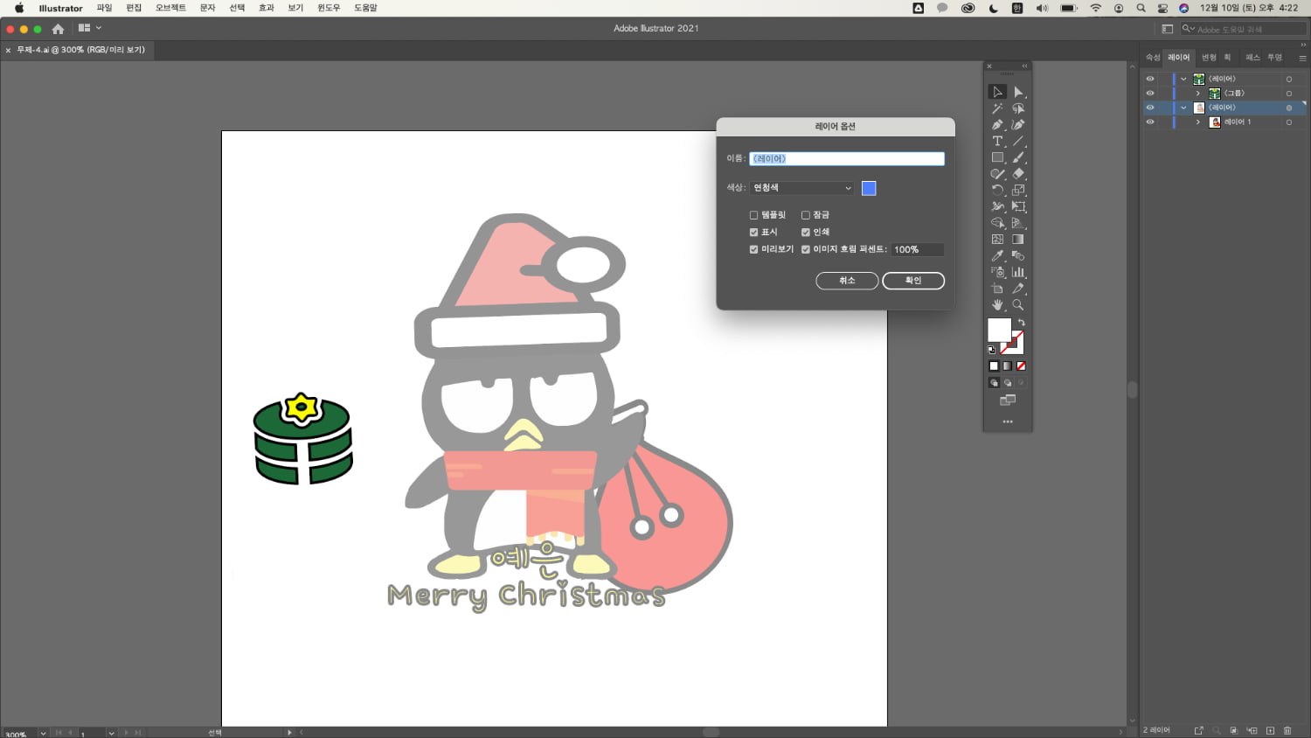This screenshot has height=738, width=1311.
Task: Select the Hand tool
Action: click(997, 305)
